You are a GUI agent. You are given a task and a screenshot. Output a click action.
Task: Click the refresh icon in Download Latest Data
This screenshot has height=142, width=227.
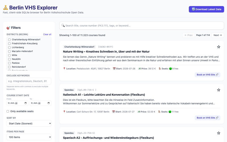click(x=194, y=9)
